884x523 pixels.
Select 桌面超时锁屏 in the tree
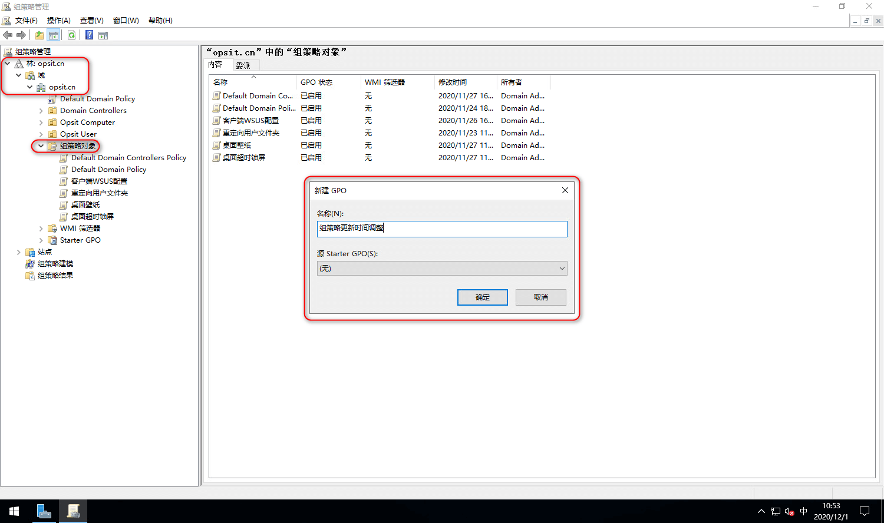tap(93, 217)
